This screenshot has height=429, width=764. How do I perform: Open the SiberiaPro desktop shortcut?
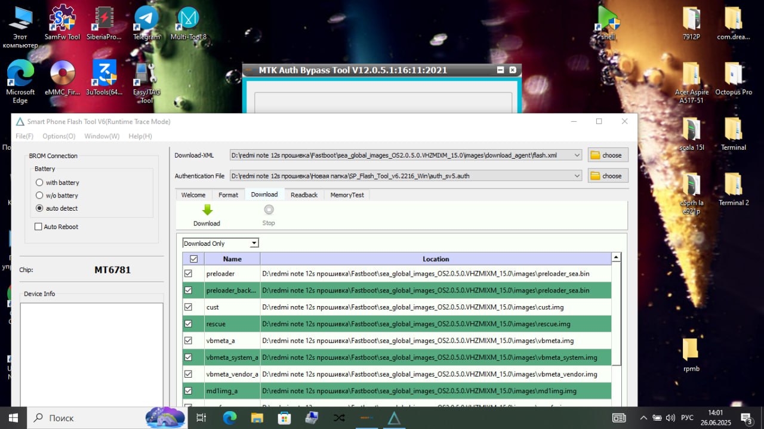tap(104, 23)
